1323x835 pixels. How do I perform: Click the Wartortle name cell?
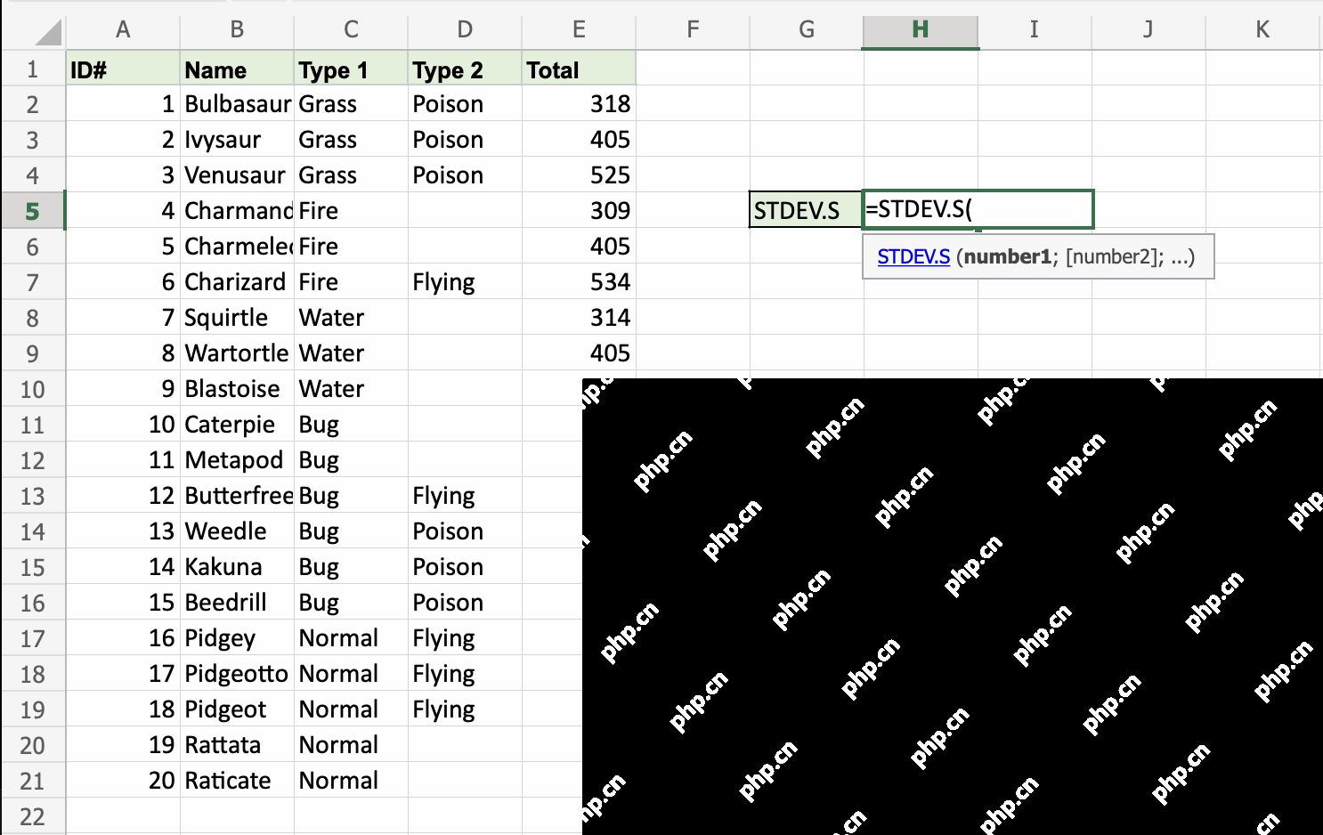click(237, 353)
